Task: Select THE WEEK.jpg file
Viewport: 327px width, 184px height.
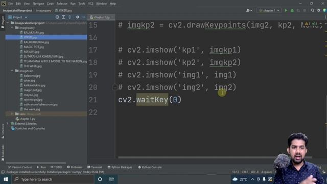Action: point(33,66)
